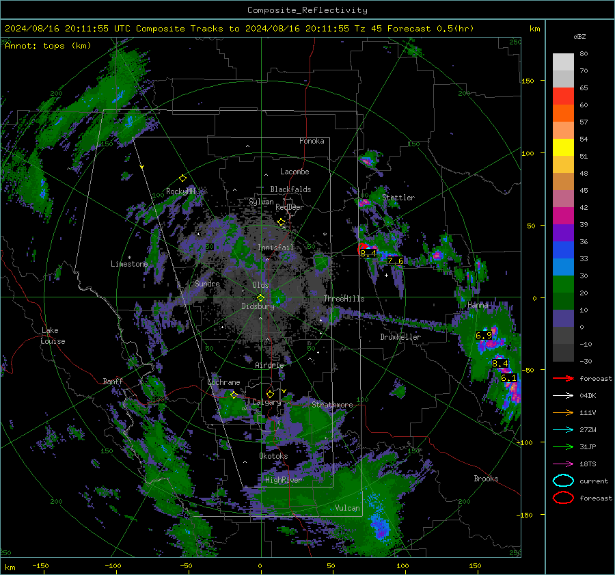Click the 7.6 storm top label

click(x=396, y=260)
